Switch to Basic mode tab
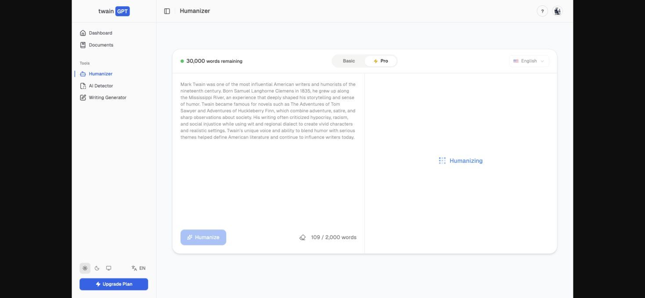This screenshot has width=645, height=298. pos(349,61)
